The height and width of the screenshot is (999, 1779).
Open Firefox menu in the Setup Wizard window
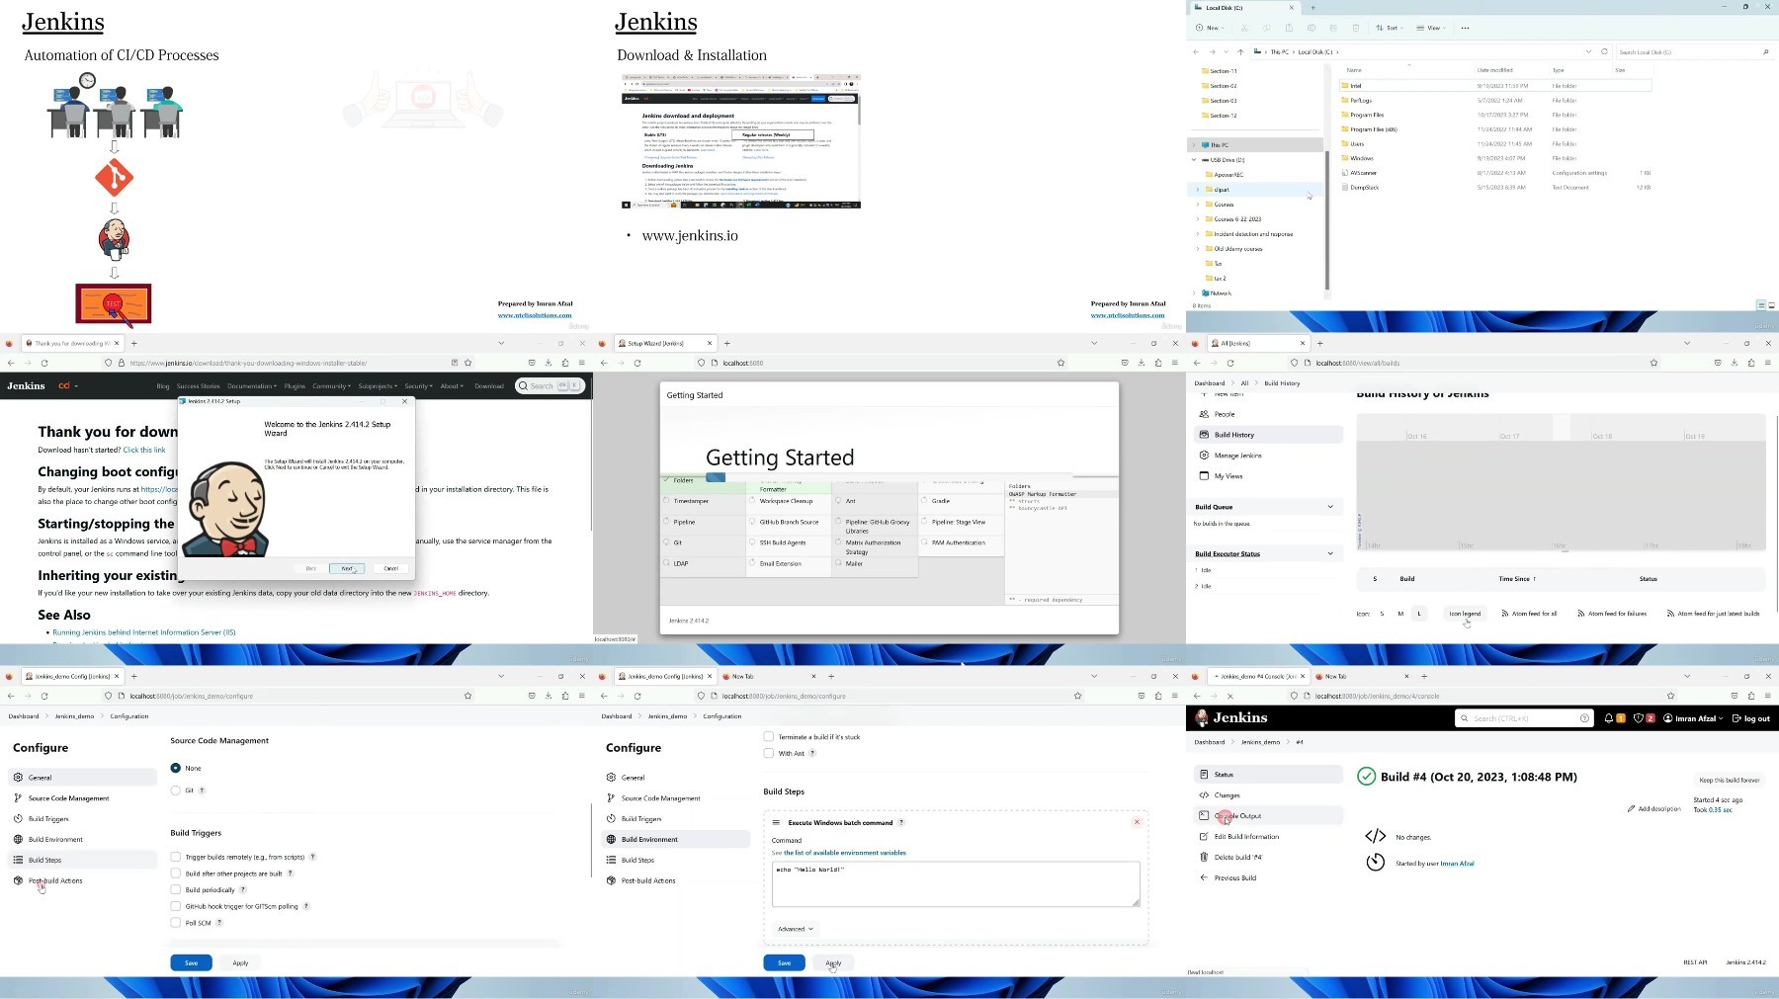click(x=1175, y=363)
